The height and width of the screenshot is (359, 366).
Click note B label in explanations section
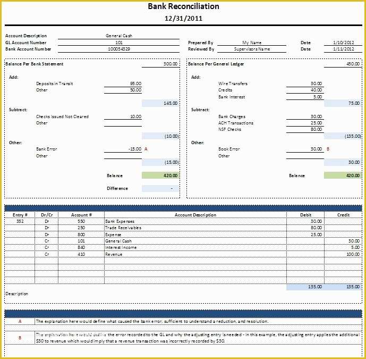tap(20, 338)
